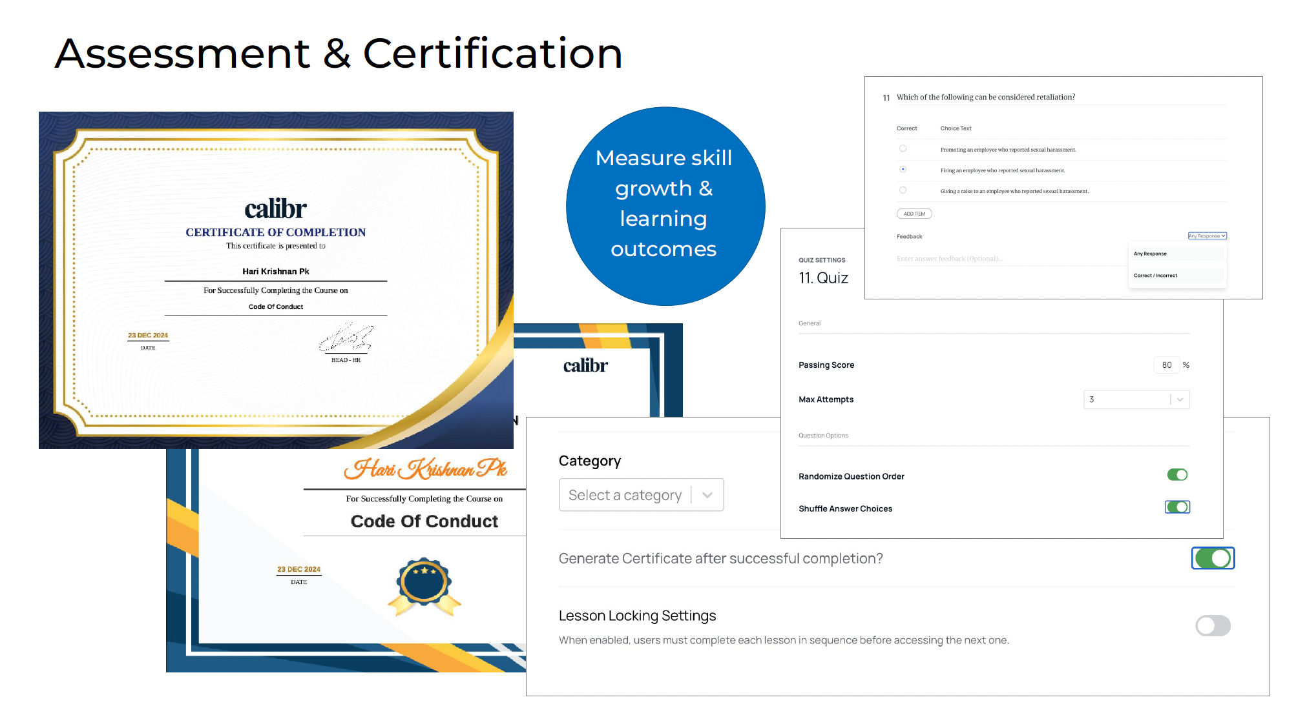
Task: Click the Passing Score value field
Action: click(1166, 365)
